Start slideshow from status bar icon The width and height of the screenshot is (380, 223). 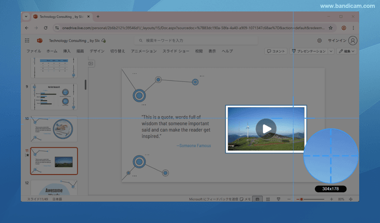278,199
